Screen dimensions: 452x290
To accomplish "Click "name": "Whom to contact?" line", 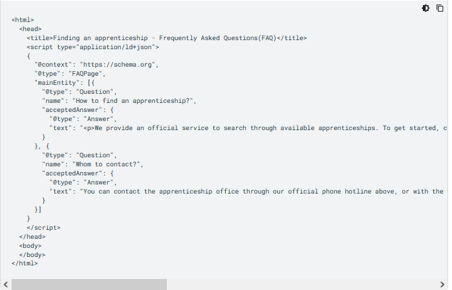I will [x=92, y=164].
